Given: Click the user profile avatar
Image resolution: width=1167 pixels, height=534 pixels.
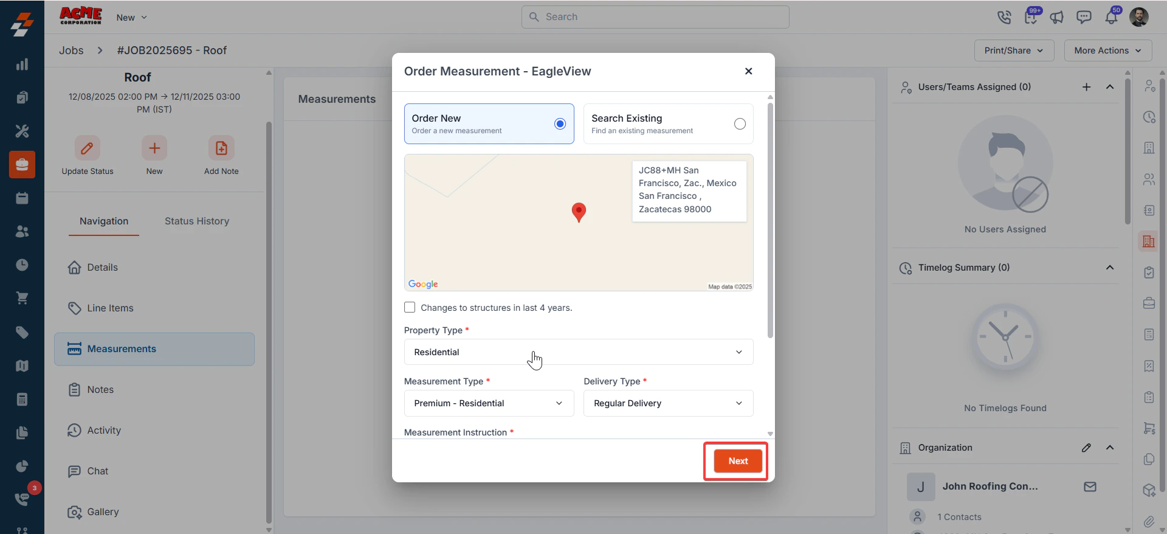Looking at the screenshot, I should [x=1139, y=17].
